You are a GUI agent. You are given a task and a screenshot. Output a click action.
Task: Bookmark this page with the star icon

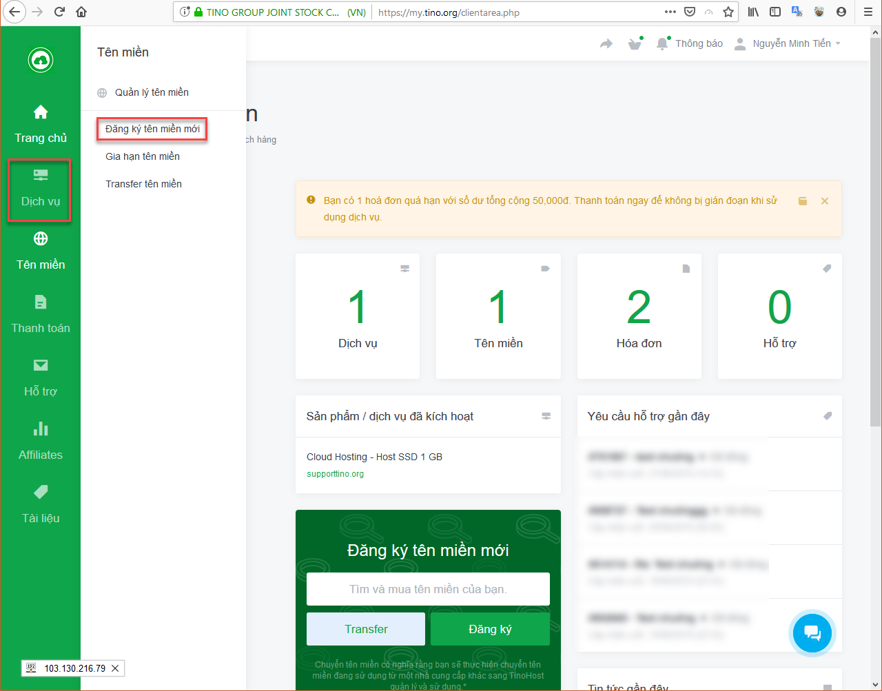click(728, 12)
